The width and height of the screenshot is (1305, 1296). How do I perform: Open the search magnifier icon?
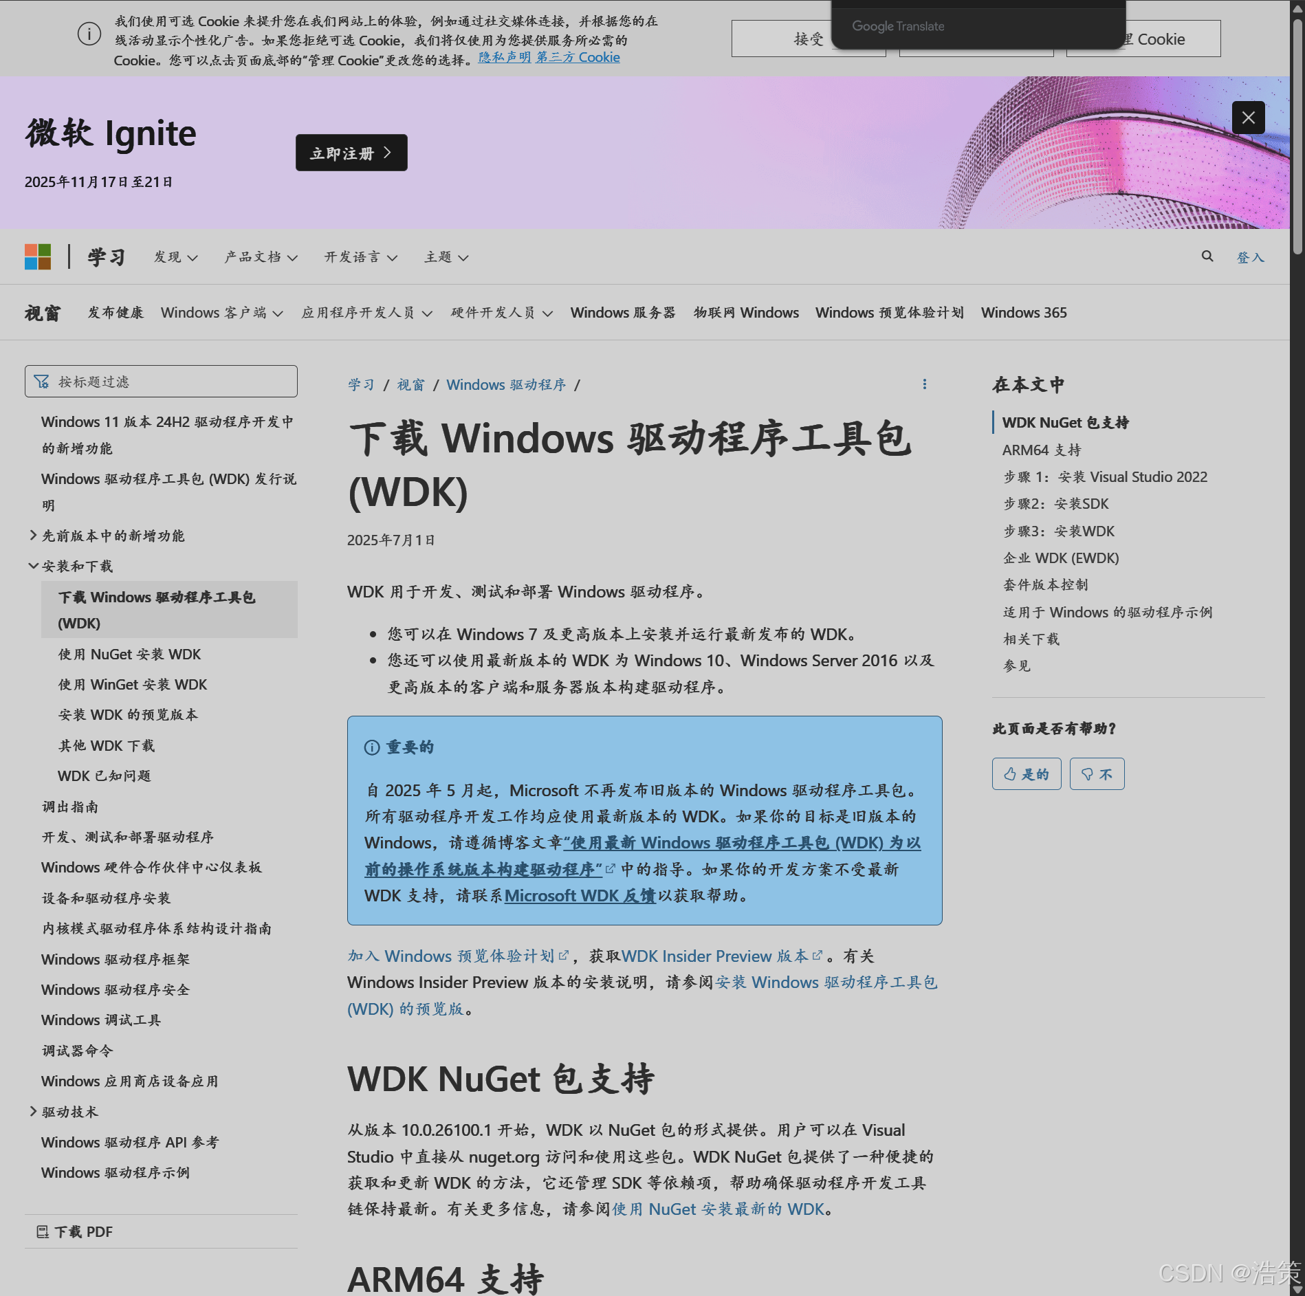1207,256
